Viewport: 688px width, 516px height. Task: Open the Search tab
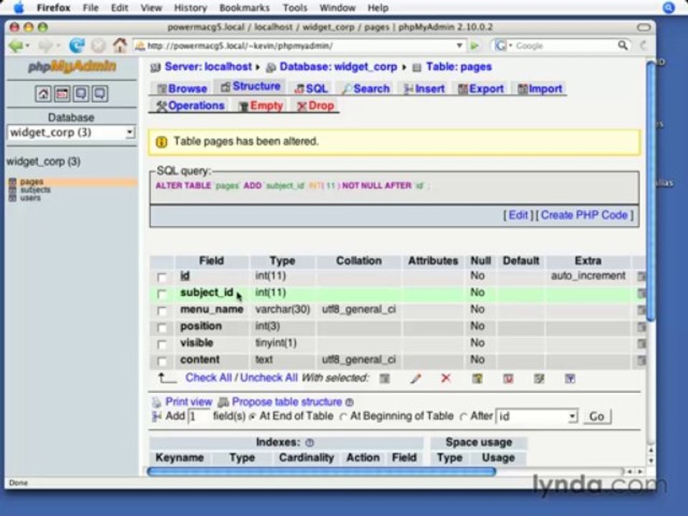click(366, 89)
